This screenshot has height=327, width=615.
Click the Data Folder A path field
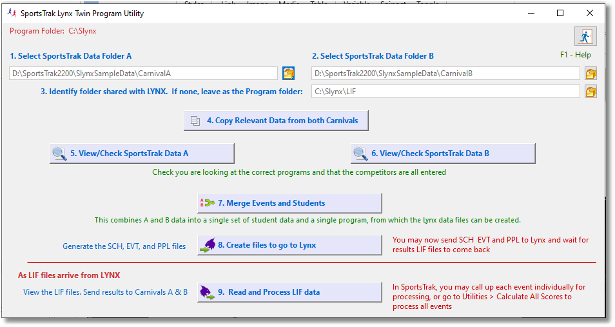(x=144, y=74)
